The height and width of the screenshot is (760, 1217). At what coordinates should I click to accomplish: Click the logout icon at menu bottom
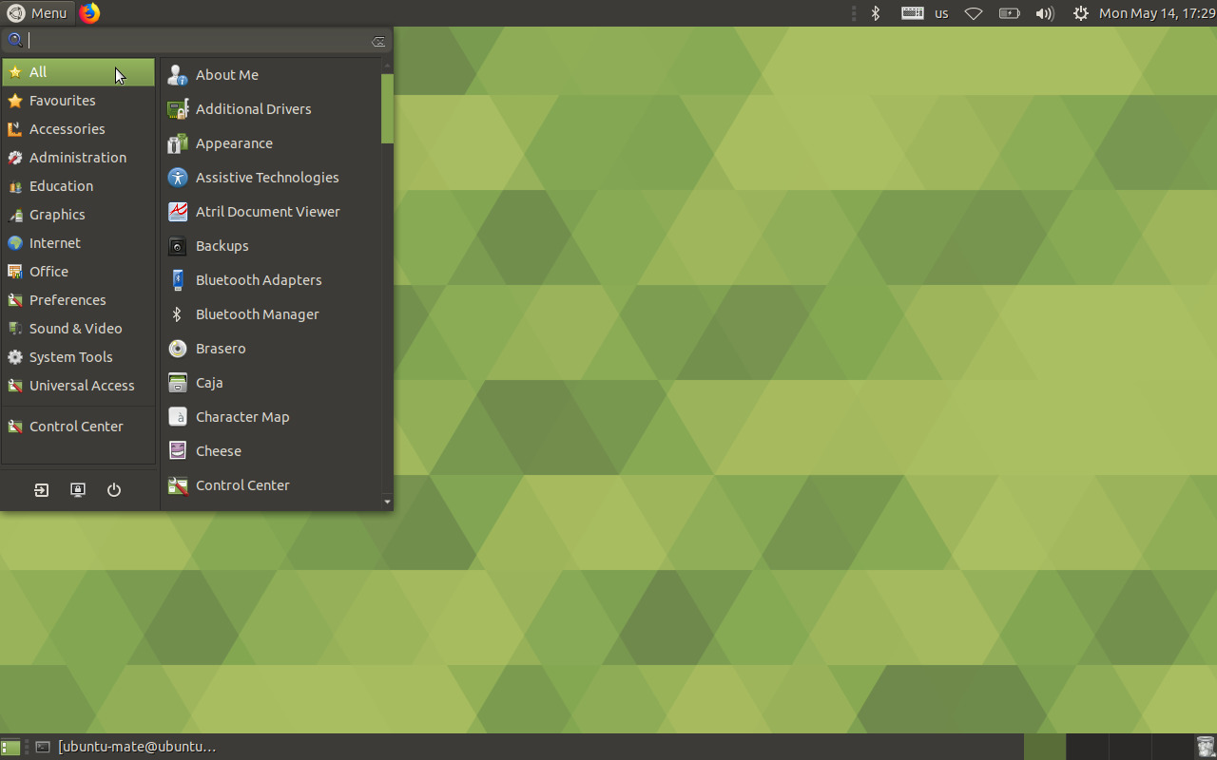click(x=41, y=489)
